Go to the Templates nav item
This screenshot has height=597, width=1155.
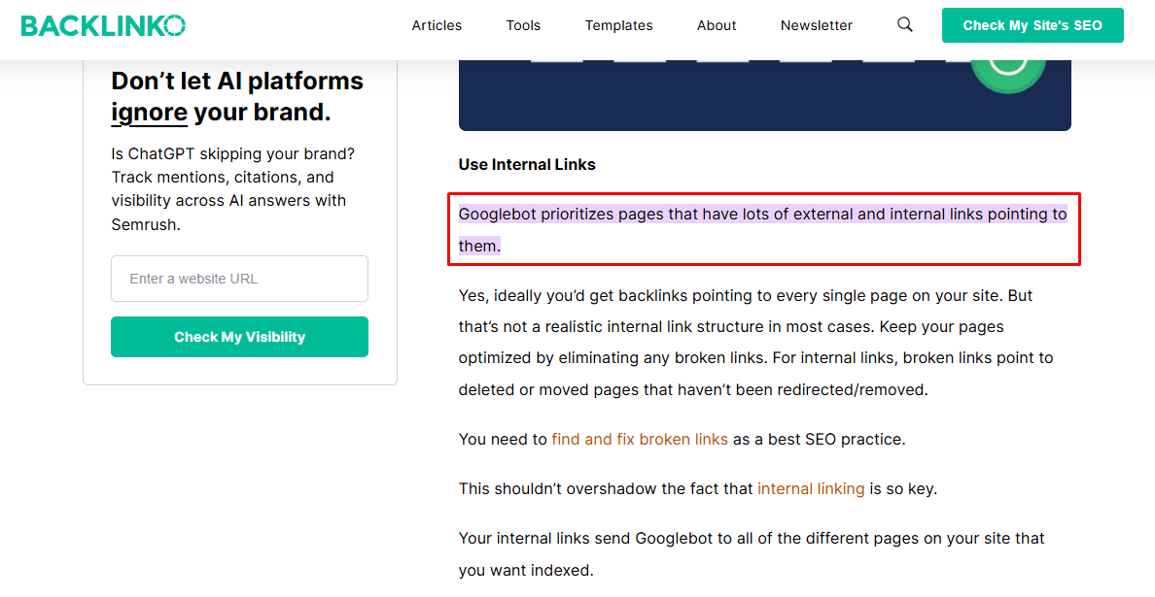pos(619,25)
